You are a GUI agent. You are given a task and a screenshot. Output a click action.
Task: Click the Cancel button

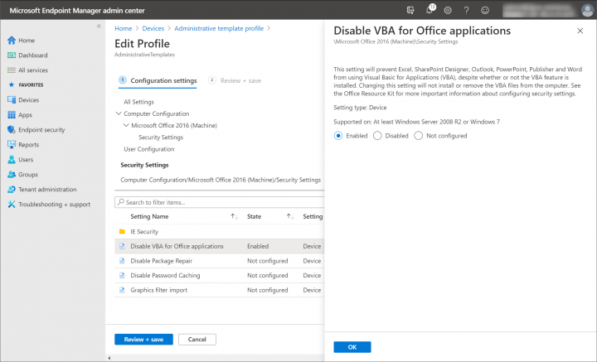pyautogui.click(x=197, y=340)
